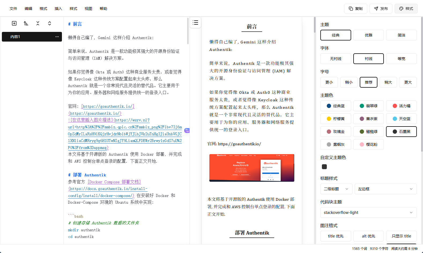Click the sort ascending icon in the sidebar
The height and width of the screenshot is (253, 423).
tap(26, 23)
